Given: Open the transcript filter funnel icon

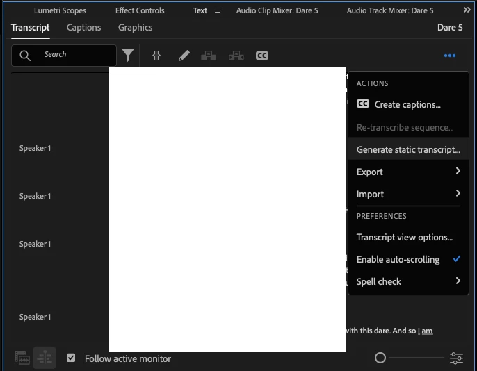Looking at the screenshot, I should click(x=128, y=56).
